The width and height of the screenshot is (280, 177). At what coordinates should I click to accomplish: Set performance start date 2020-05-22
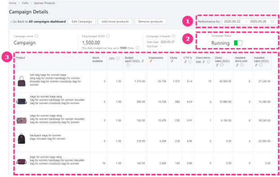pos(232,22)
